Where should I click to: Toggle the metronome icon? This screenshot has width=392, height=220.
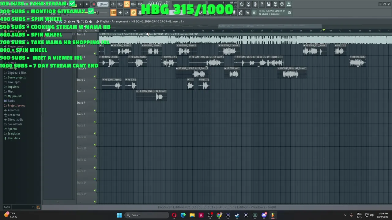[113, 4]
